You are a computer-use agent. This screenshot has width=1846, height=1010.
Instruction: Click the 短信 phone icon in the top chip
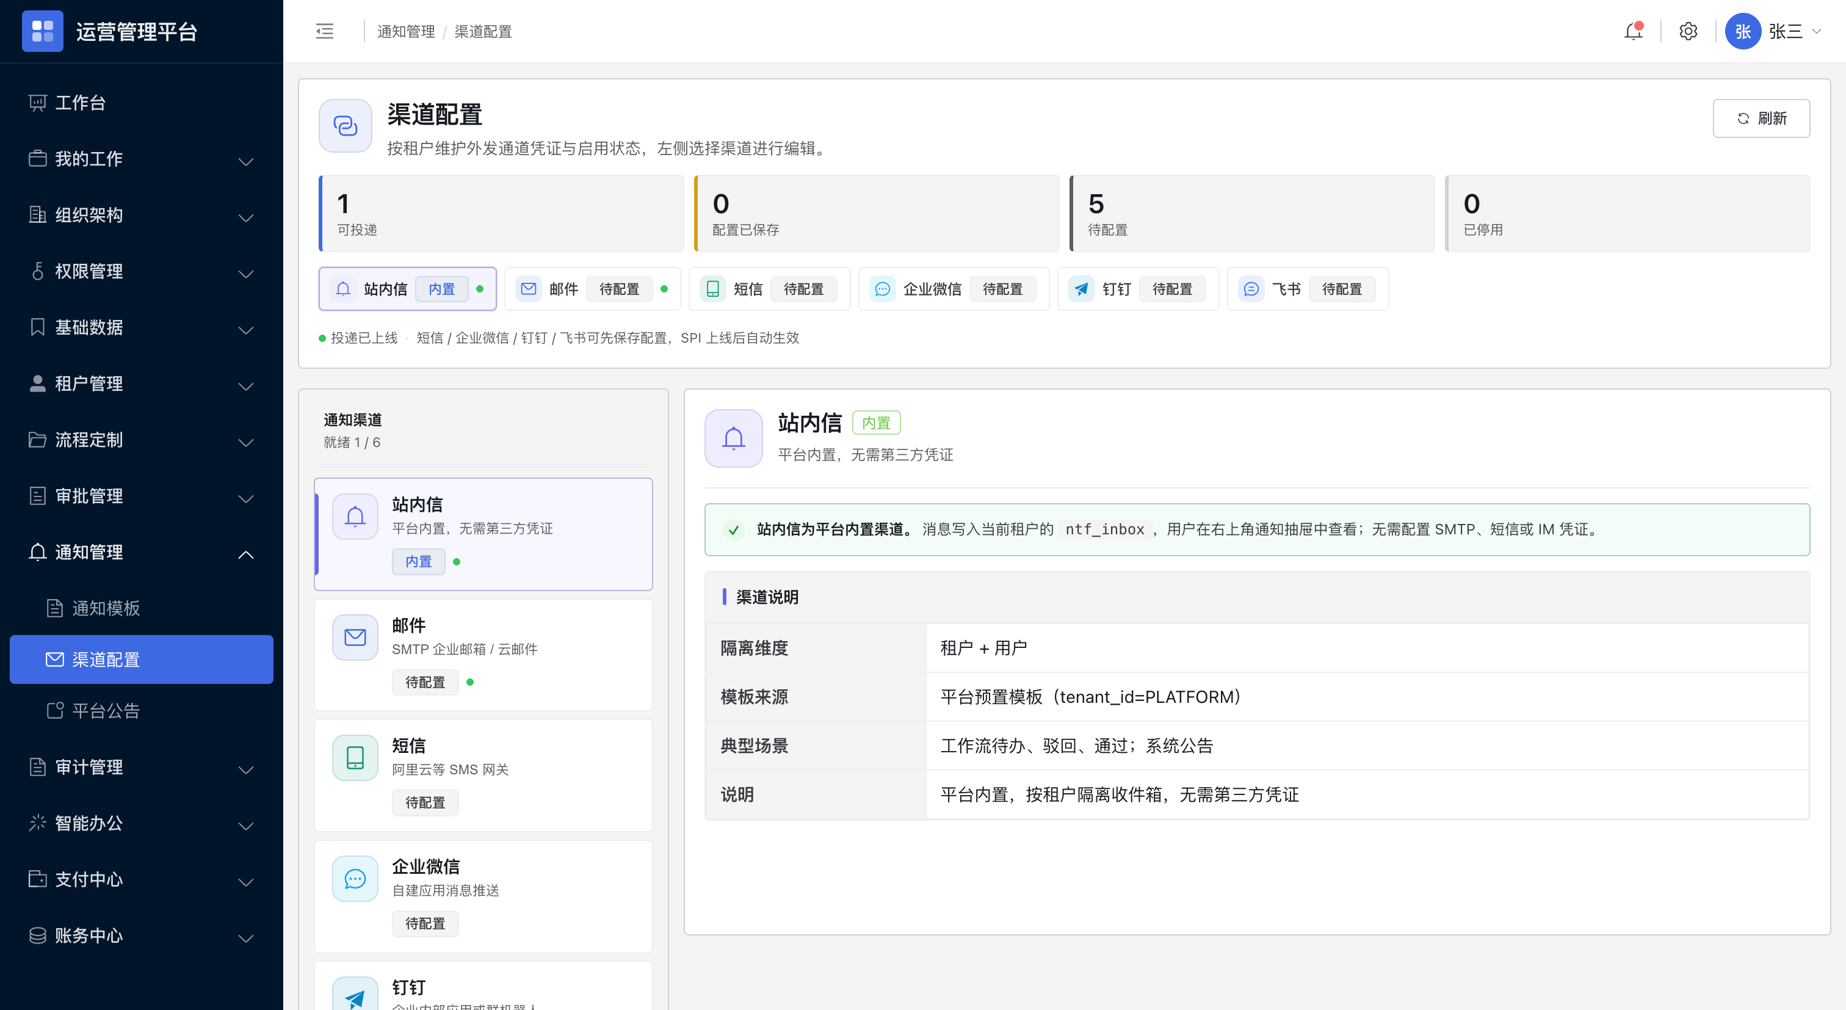click(x=712, y=289)
